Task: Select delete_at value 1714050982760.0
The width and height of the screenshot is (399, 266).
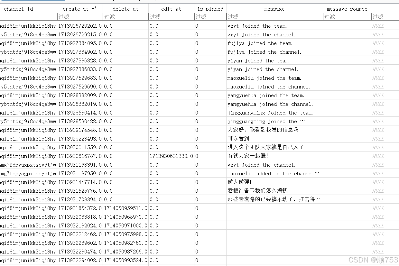Action: pyautogui.click(x=125, y=243)
